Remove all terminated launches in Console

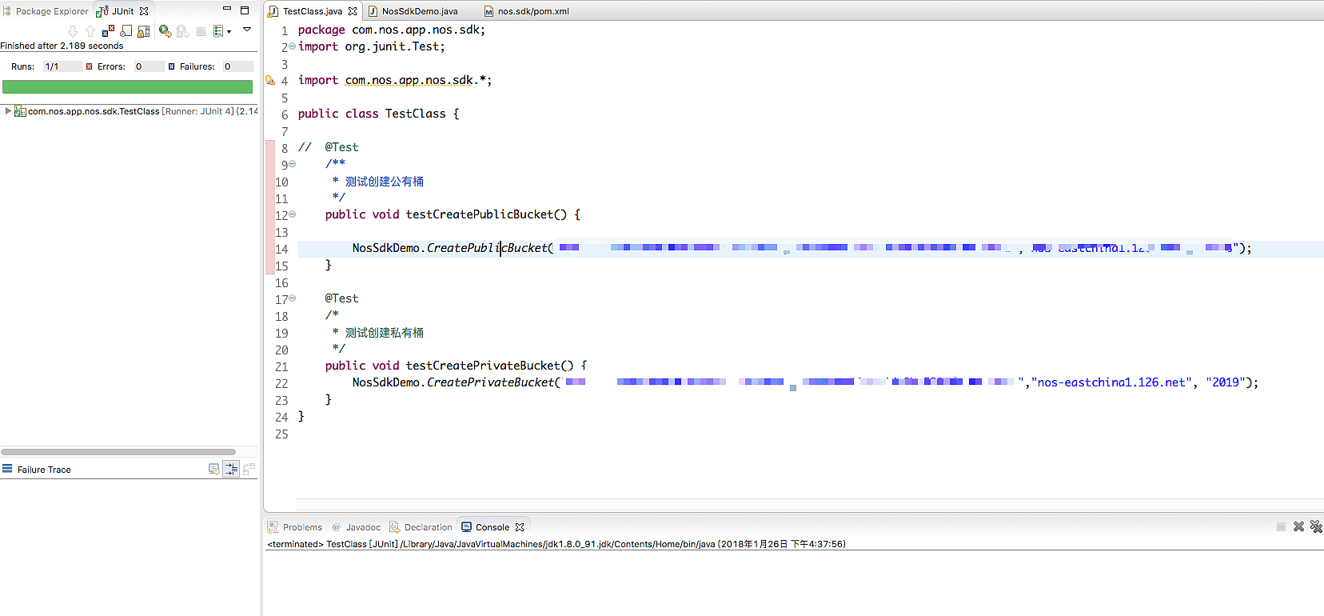1316,526
